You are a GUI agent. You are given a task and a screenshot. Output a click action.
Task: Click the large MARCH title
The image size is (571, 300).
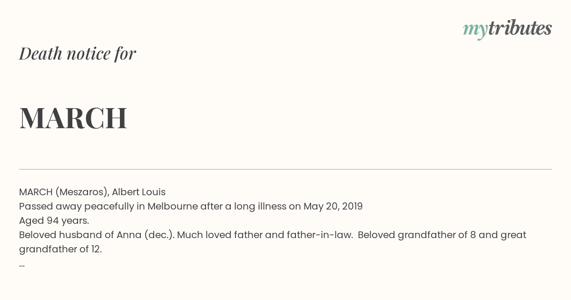coord(73,118)
